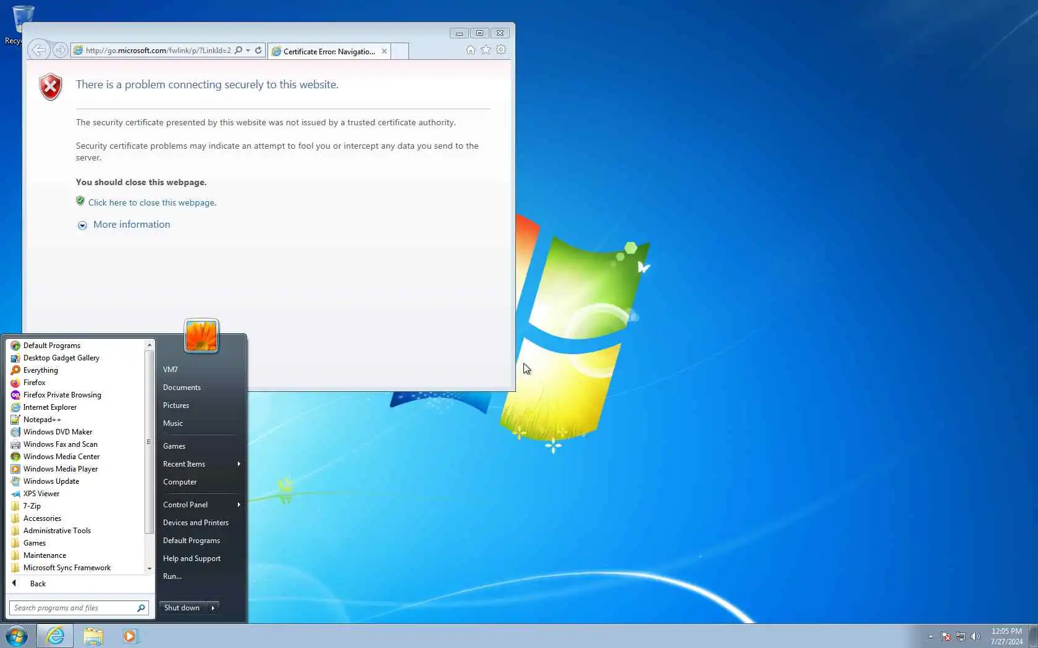Screen dimensions: 1038x648
Task: Click the address bar URL field
Action: pyautogui.click(x=158, y=51)
